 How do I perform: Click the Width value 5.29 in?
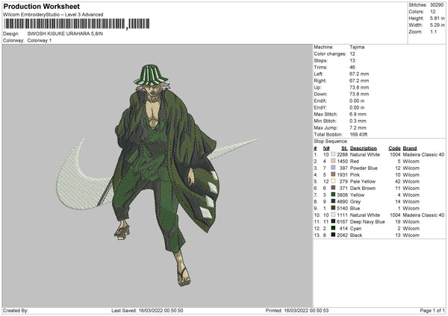pos(437,25)
